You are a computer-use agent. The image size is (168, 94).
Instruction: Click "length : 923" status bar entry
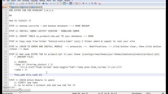click(76, 93)
